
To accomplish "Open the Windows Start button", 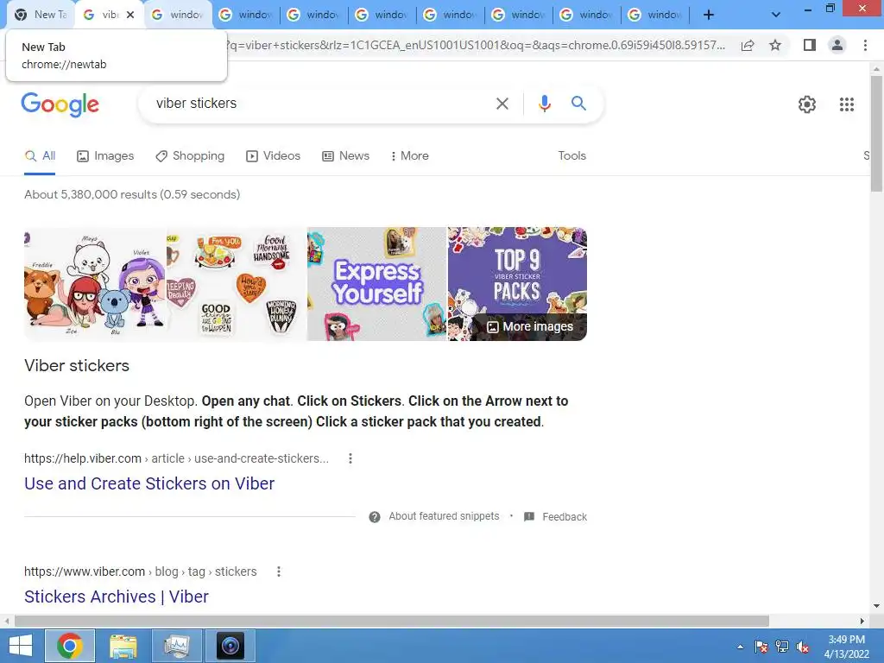I will click(x=21, y=646).
